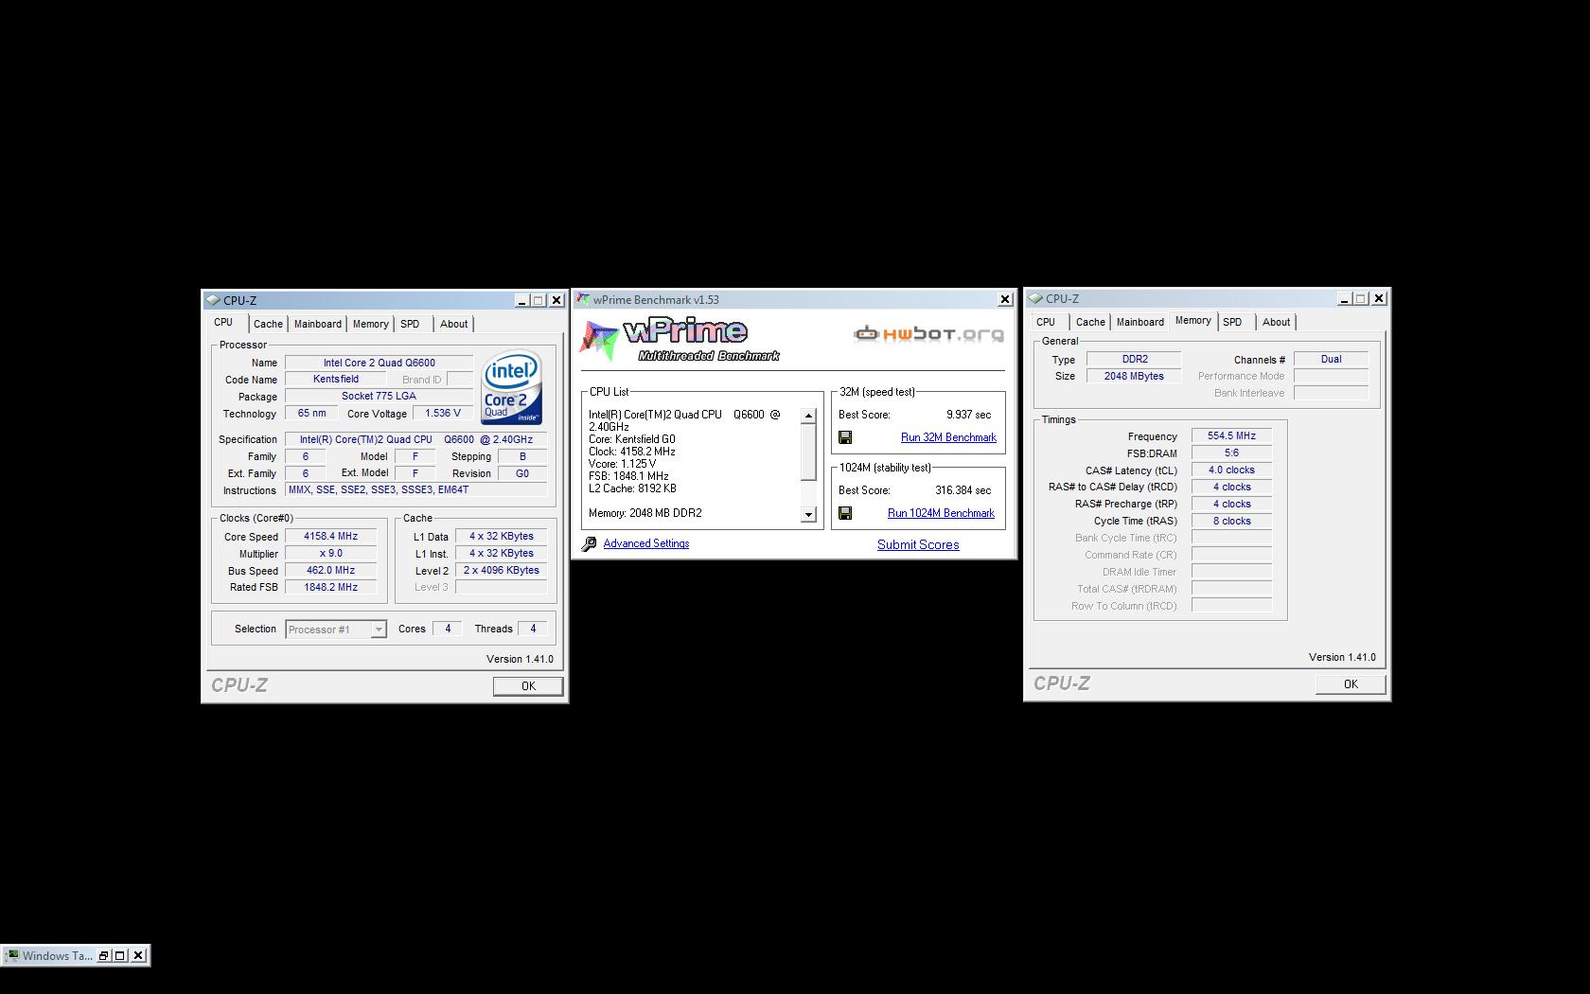Open Cache tab in right CPU-Z
This screenshot has width=1590, height=994.
1090,322
